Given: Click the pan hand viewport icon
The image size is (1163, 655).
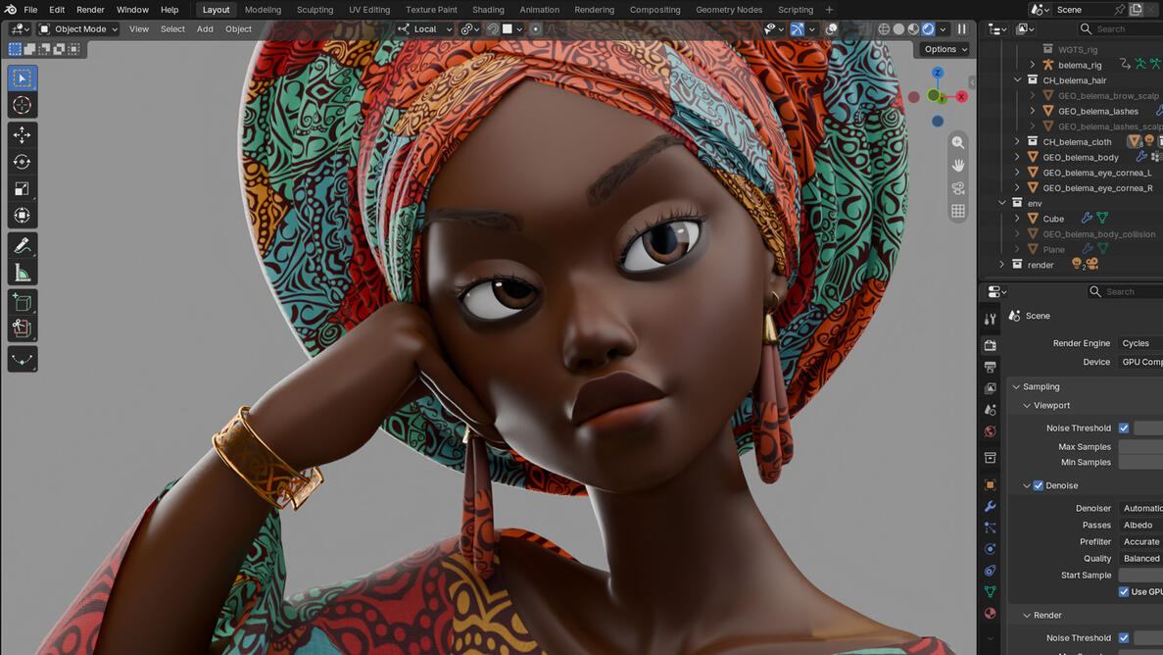Looking at the screenshot, I should pyautogui.click(x=958, y=165).
